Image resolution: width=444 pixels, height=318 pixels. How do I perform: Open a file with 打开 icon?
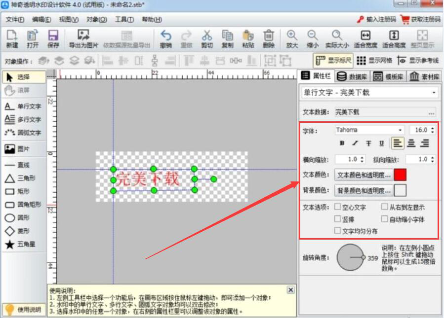(x=33, y=39)
